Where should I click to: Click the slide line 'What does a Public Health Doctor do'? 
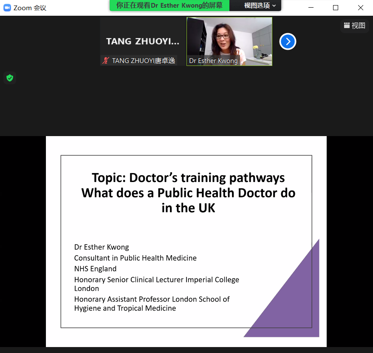(x=188, y=193)
